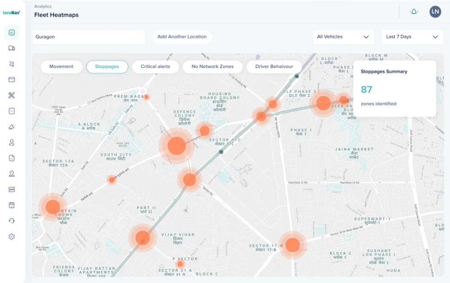Click the 87 zones count

click(367, 90)
